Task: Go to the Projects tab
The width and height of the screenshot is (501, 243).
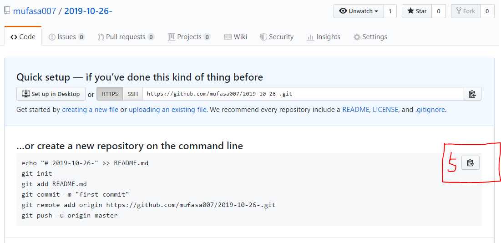Action: (189, 37)
